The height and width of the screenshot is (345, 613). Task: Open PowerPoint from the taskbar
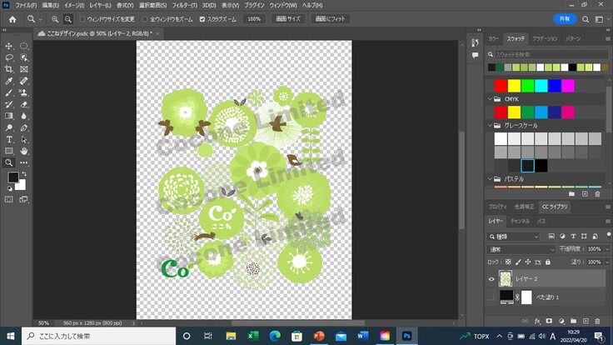[x=318, y=336]
